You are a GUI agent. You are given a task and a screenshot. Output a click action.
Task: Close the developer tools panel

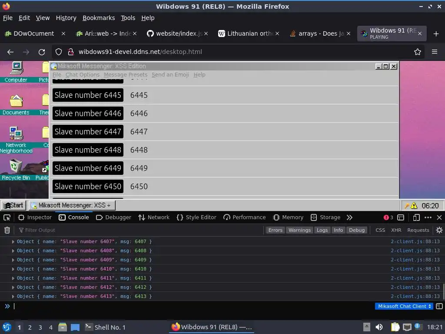439,217
